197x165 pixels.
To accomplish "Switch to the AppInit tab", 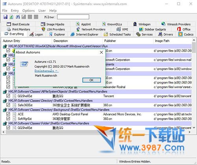I will (83, 24).
